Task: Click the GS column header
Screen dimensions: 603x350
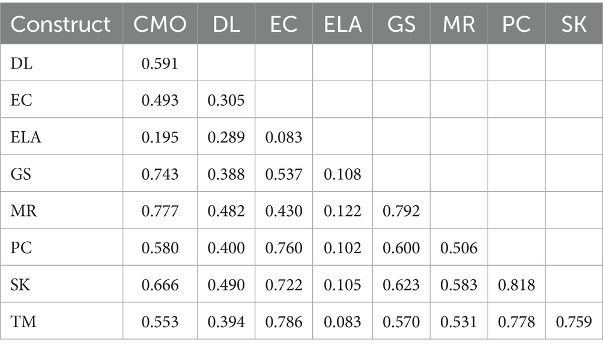Action: click(401, 24)
